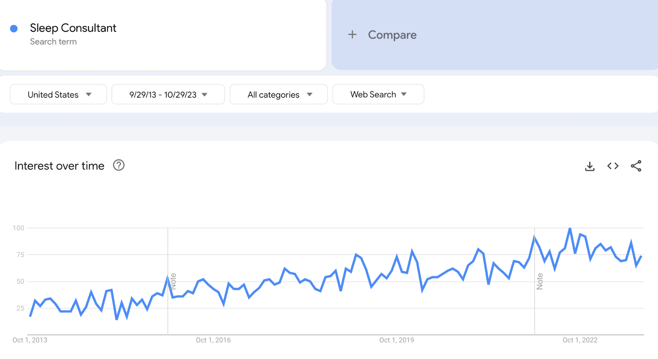Click the Oct 1, 2019 axis label
This screenshot has height=359, width=658.
coord(396,340)
